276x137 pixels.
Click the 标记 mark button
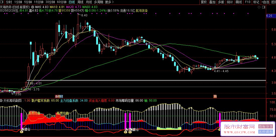pos(256,2)
